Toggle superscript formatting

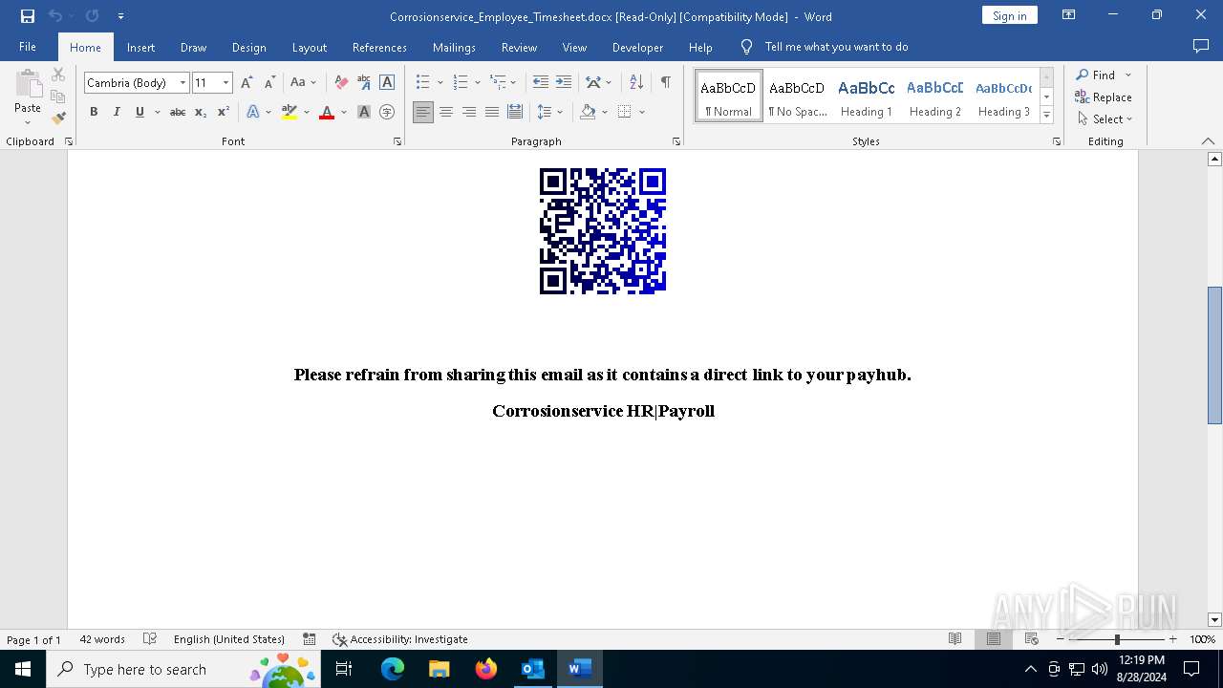pyautogui.click(x=224, y=113)
